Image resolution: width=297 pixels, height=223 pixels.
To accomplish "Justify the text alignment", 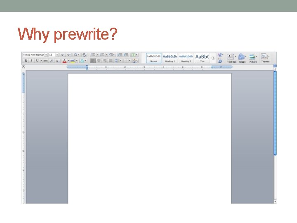I will (x=111, y=61).
